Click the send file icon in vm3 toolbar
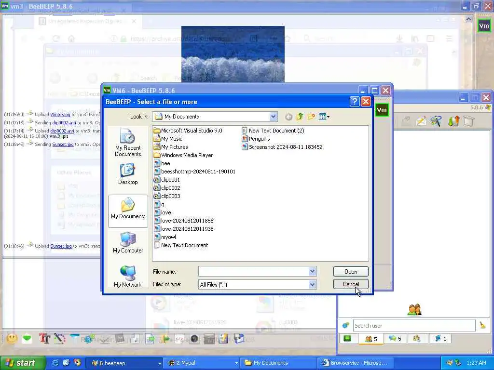The image size is (494, 370). coord(150,339)
